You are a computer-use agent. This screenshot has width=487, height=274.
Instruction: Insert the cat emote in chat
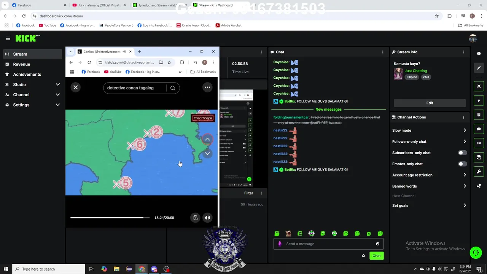coord(288,233)
